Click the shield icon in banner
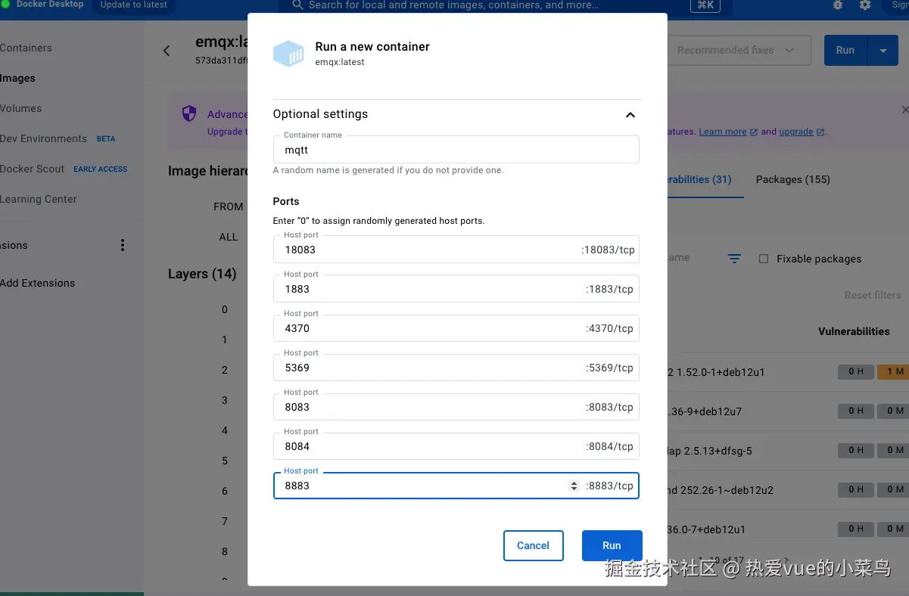Screen dimensions: 909x596 click(189, 113)
